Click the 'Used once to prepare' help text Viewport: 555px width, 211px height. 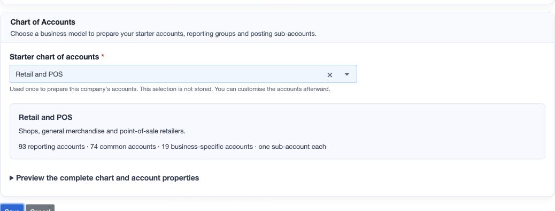pos(170,89)
